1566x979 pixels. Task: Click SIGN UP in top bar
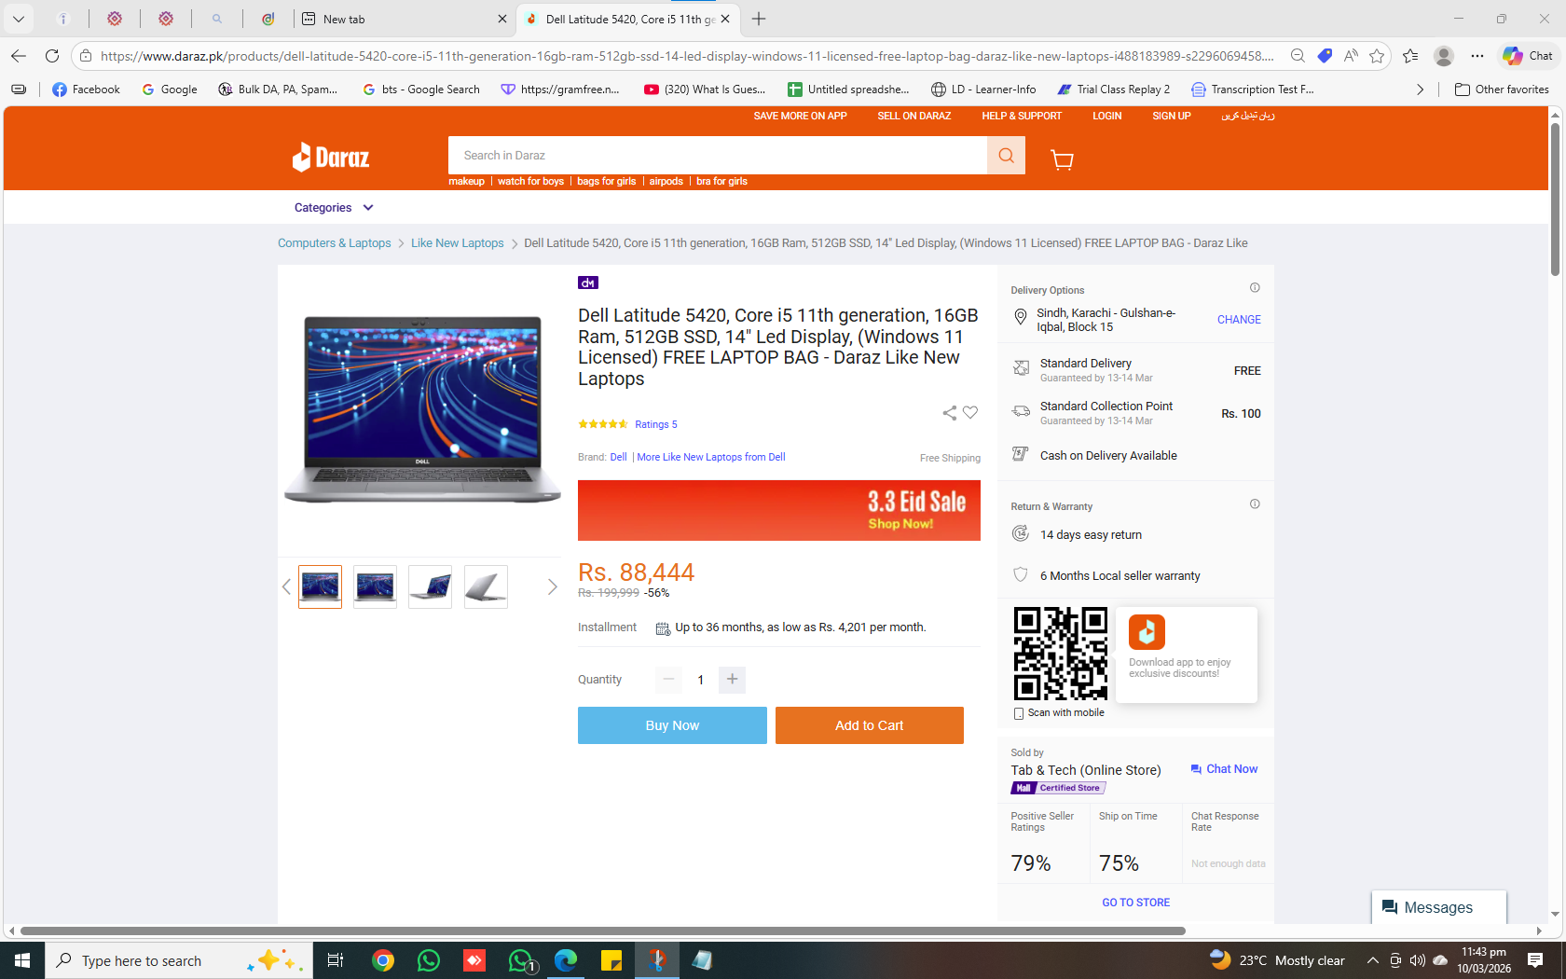click(1172, 117)
